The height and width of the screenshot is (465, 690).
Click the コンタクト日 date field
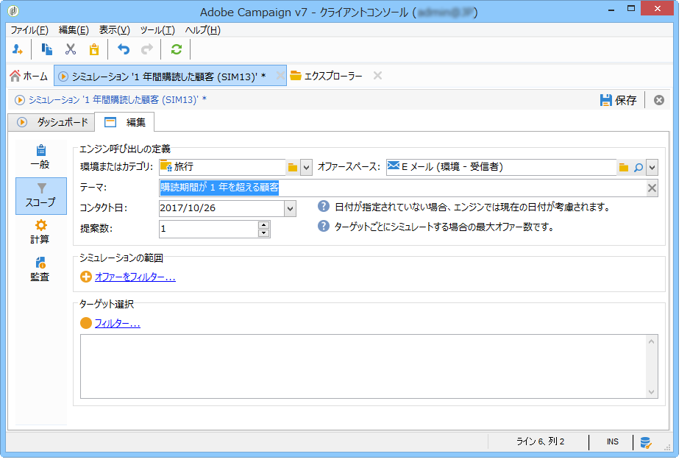(222, 208)
